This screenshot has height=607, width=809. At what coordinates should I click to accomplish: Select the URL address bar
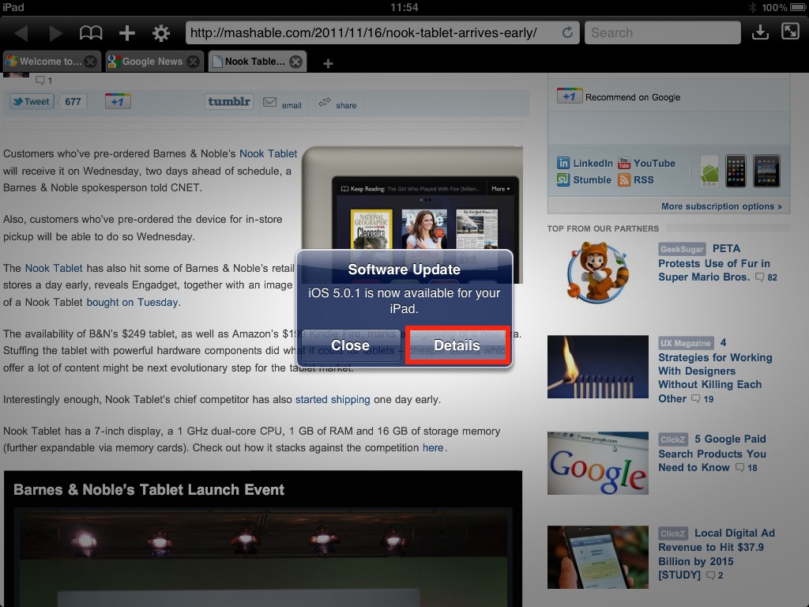pyautogui.click(x=371, y=33)
